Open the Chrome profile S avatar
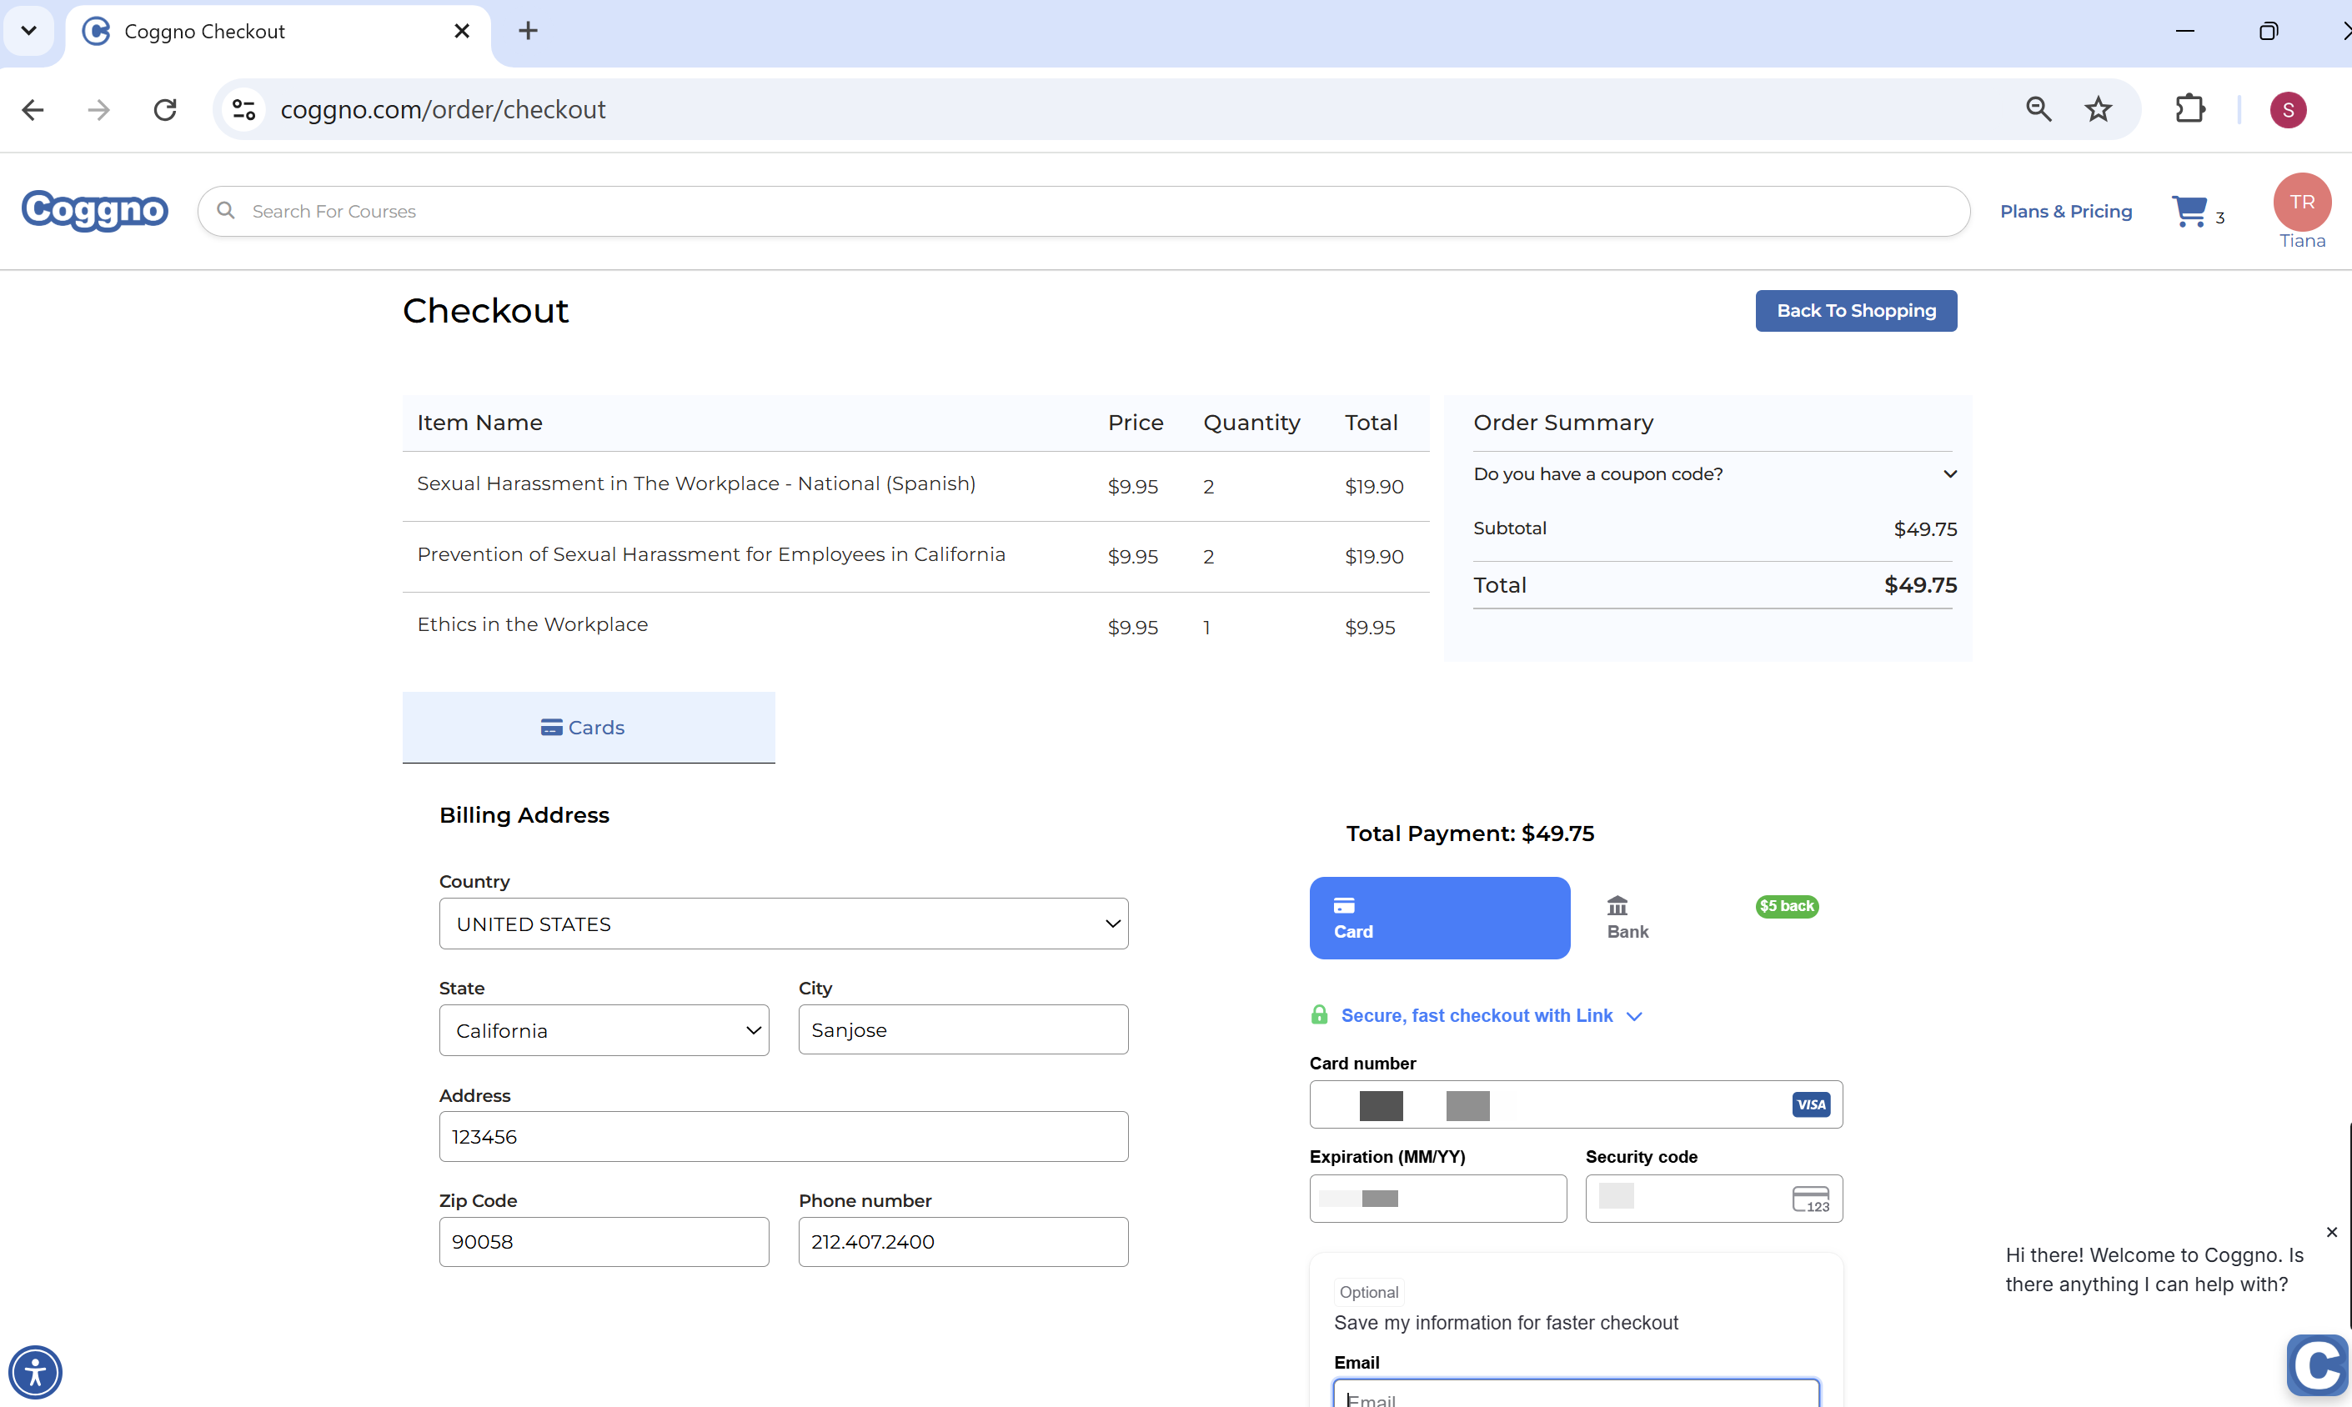Image resolution: width=2352 pixels, height=1407 pixels. tap(2288, 110)
